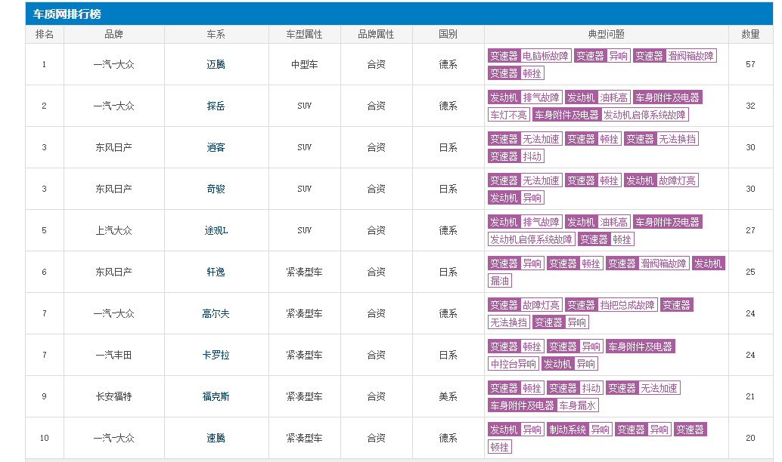The image size is (782, 462).
Task: Select the 品牌 column header
Action: tap(113, 35)
